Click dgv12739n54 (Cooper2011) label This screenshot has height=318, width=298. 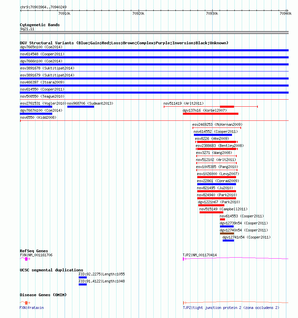tap(244, 223)
